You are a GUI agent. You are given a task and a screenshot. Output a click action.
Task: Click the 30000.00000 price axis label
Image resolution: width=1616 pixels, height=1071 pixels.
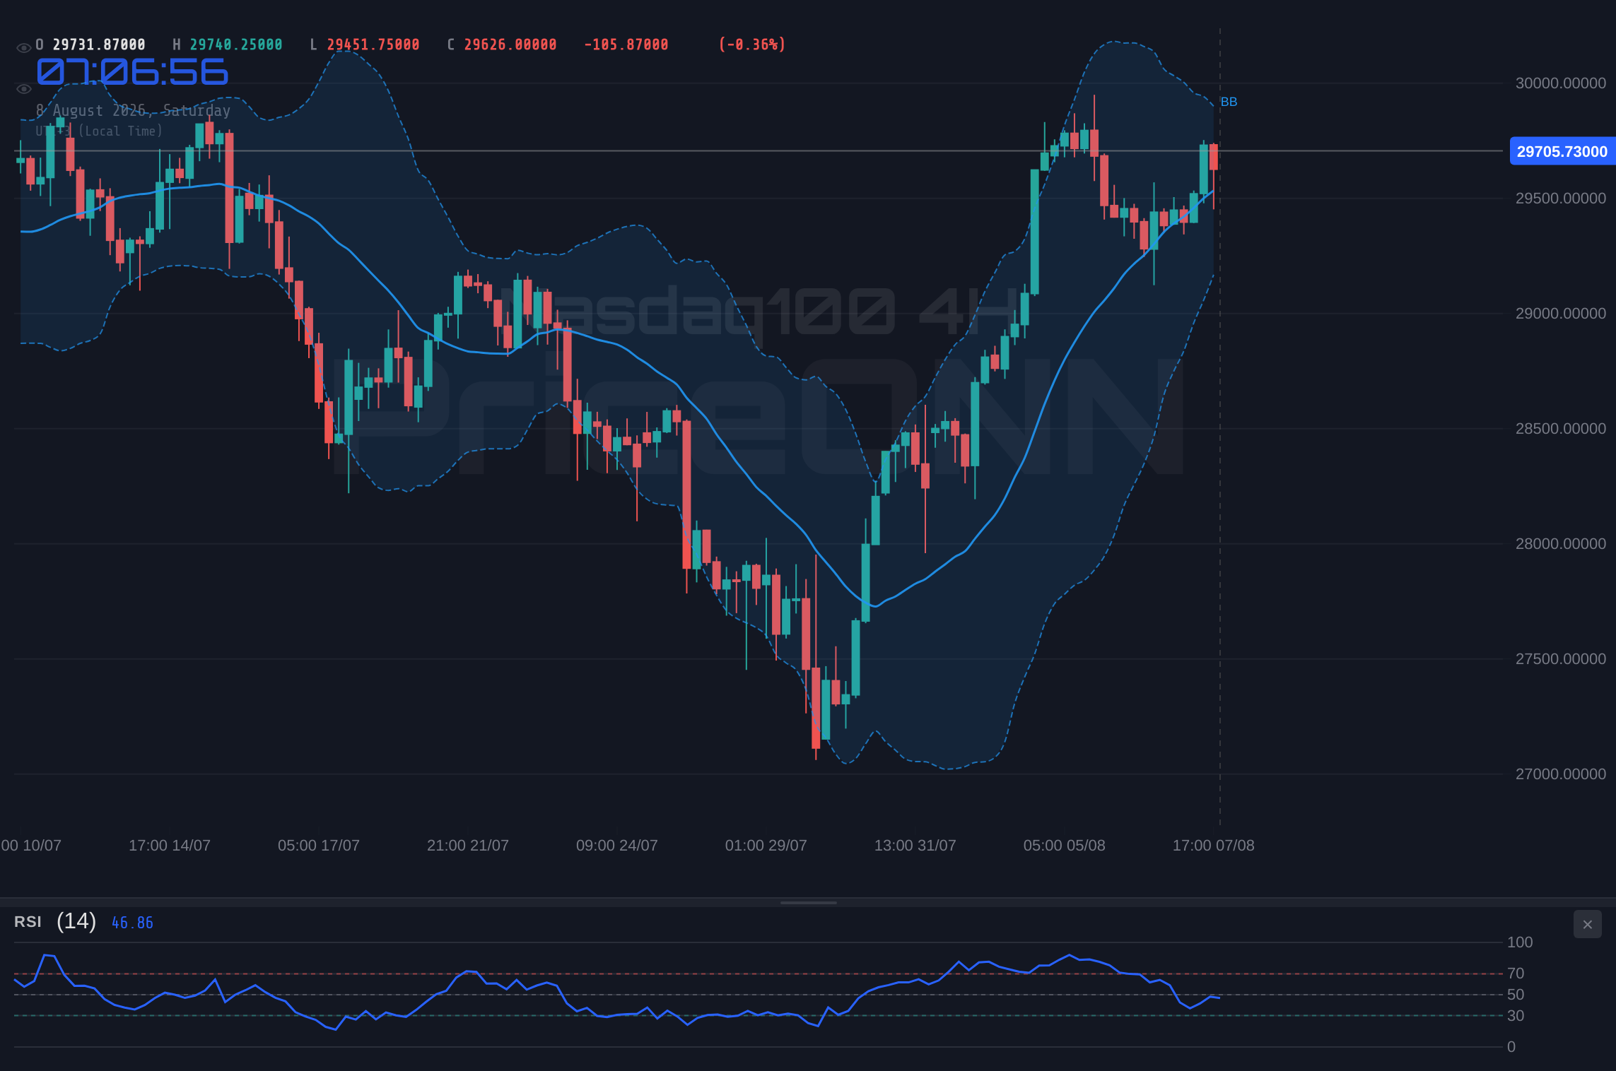click(1561, 83)
